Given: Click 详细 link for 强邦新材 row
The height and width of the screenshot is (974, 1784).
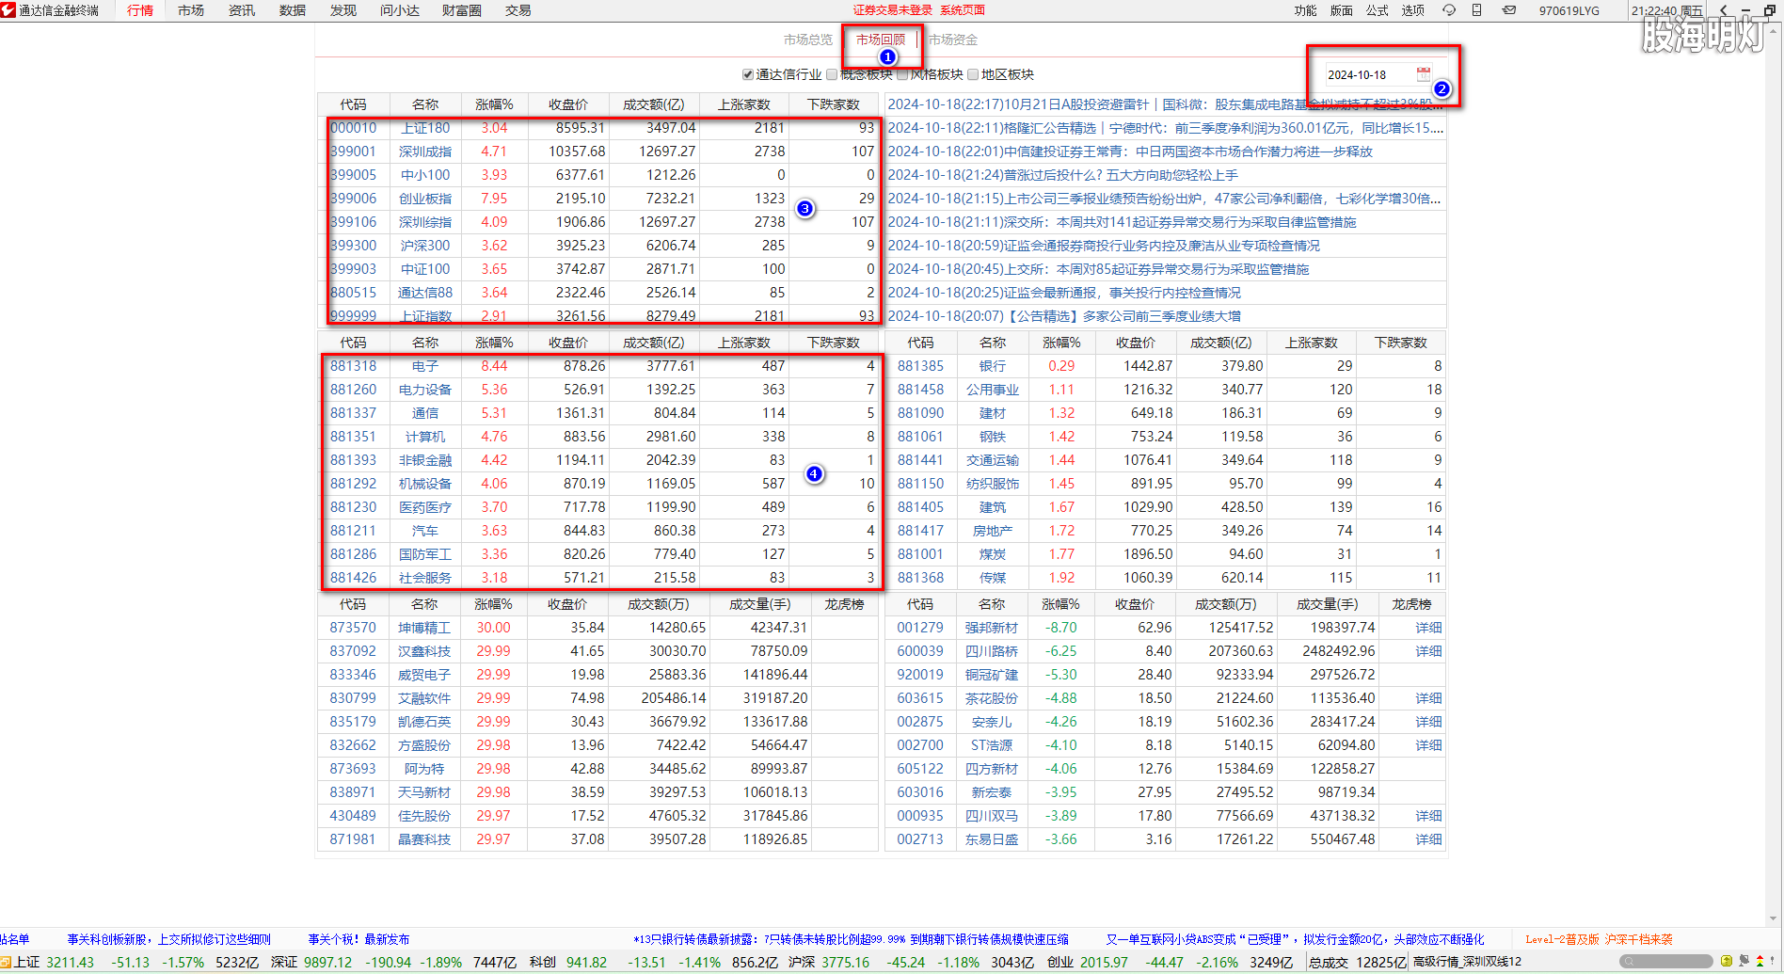Looking at the screenshot, I should 1428,628.
